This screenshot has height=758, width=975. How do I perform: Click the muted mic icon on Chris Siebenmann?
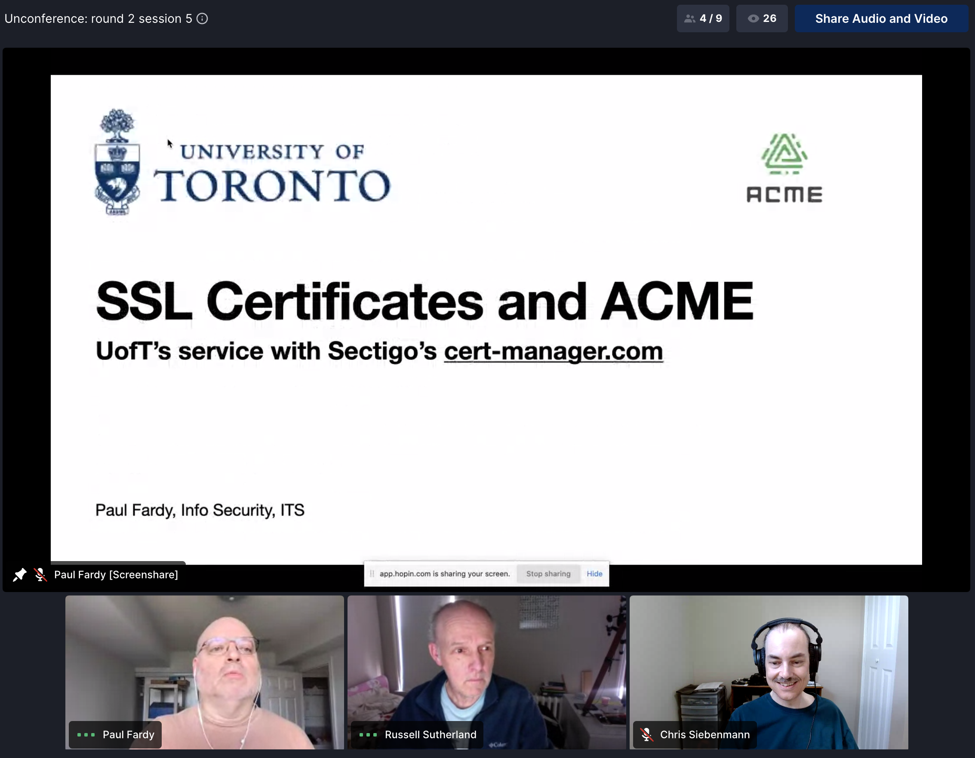coord(646,734)
